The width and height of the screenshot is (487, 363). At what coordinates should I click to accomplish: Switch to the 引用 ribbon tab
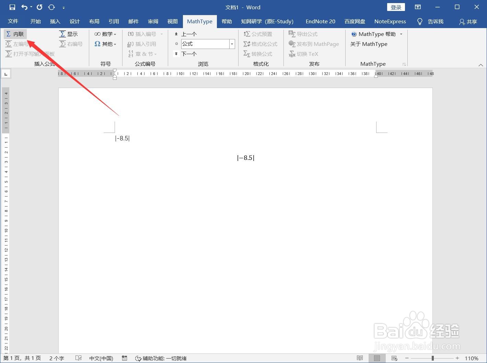pos(114,21)
